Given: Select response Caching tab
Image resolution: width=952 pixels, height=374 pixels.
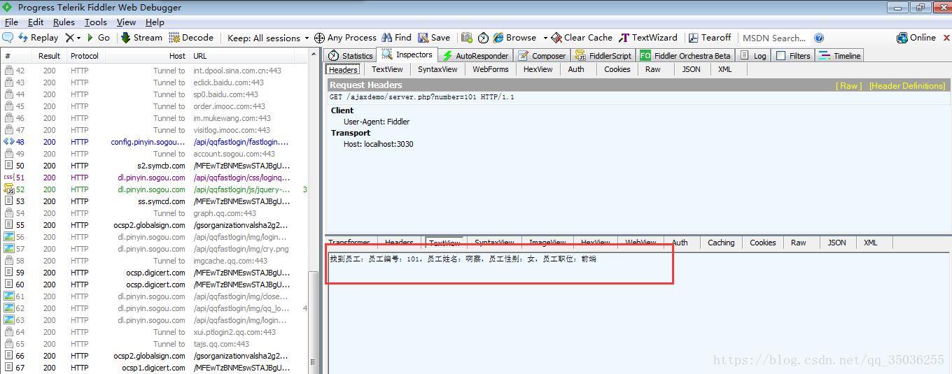Looking at the screenshot, I should coord(721,243).
